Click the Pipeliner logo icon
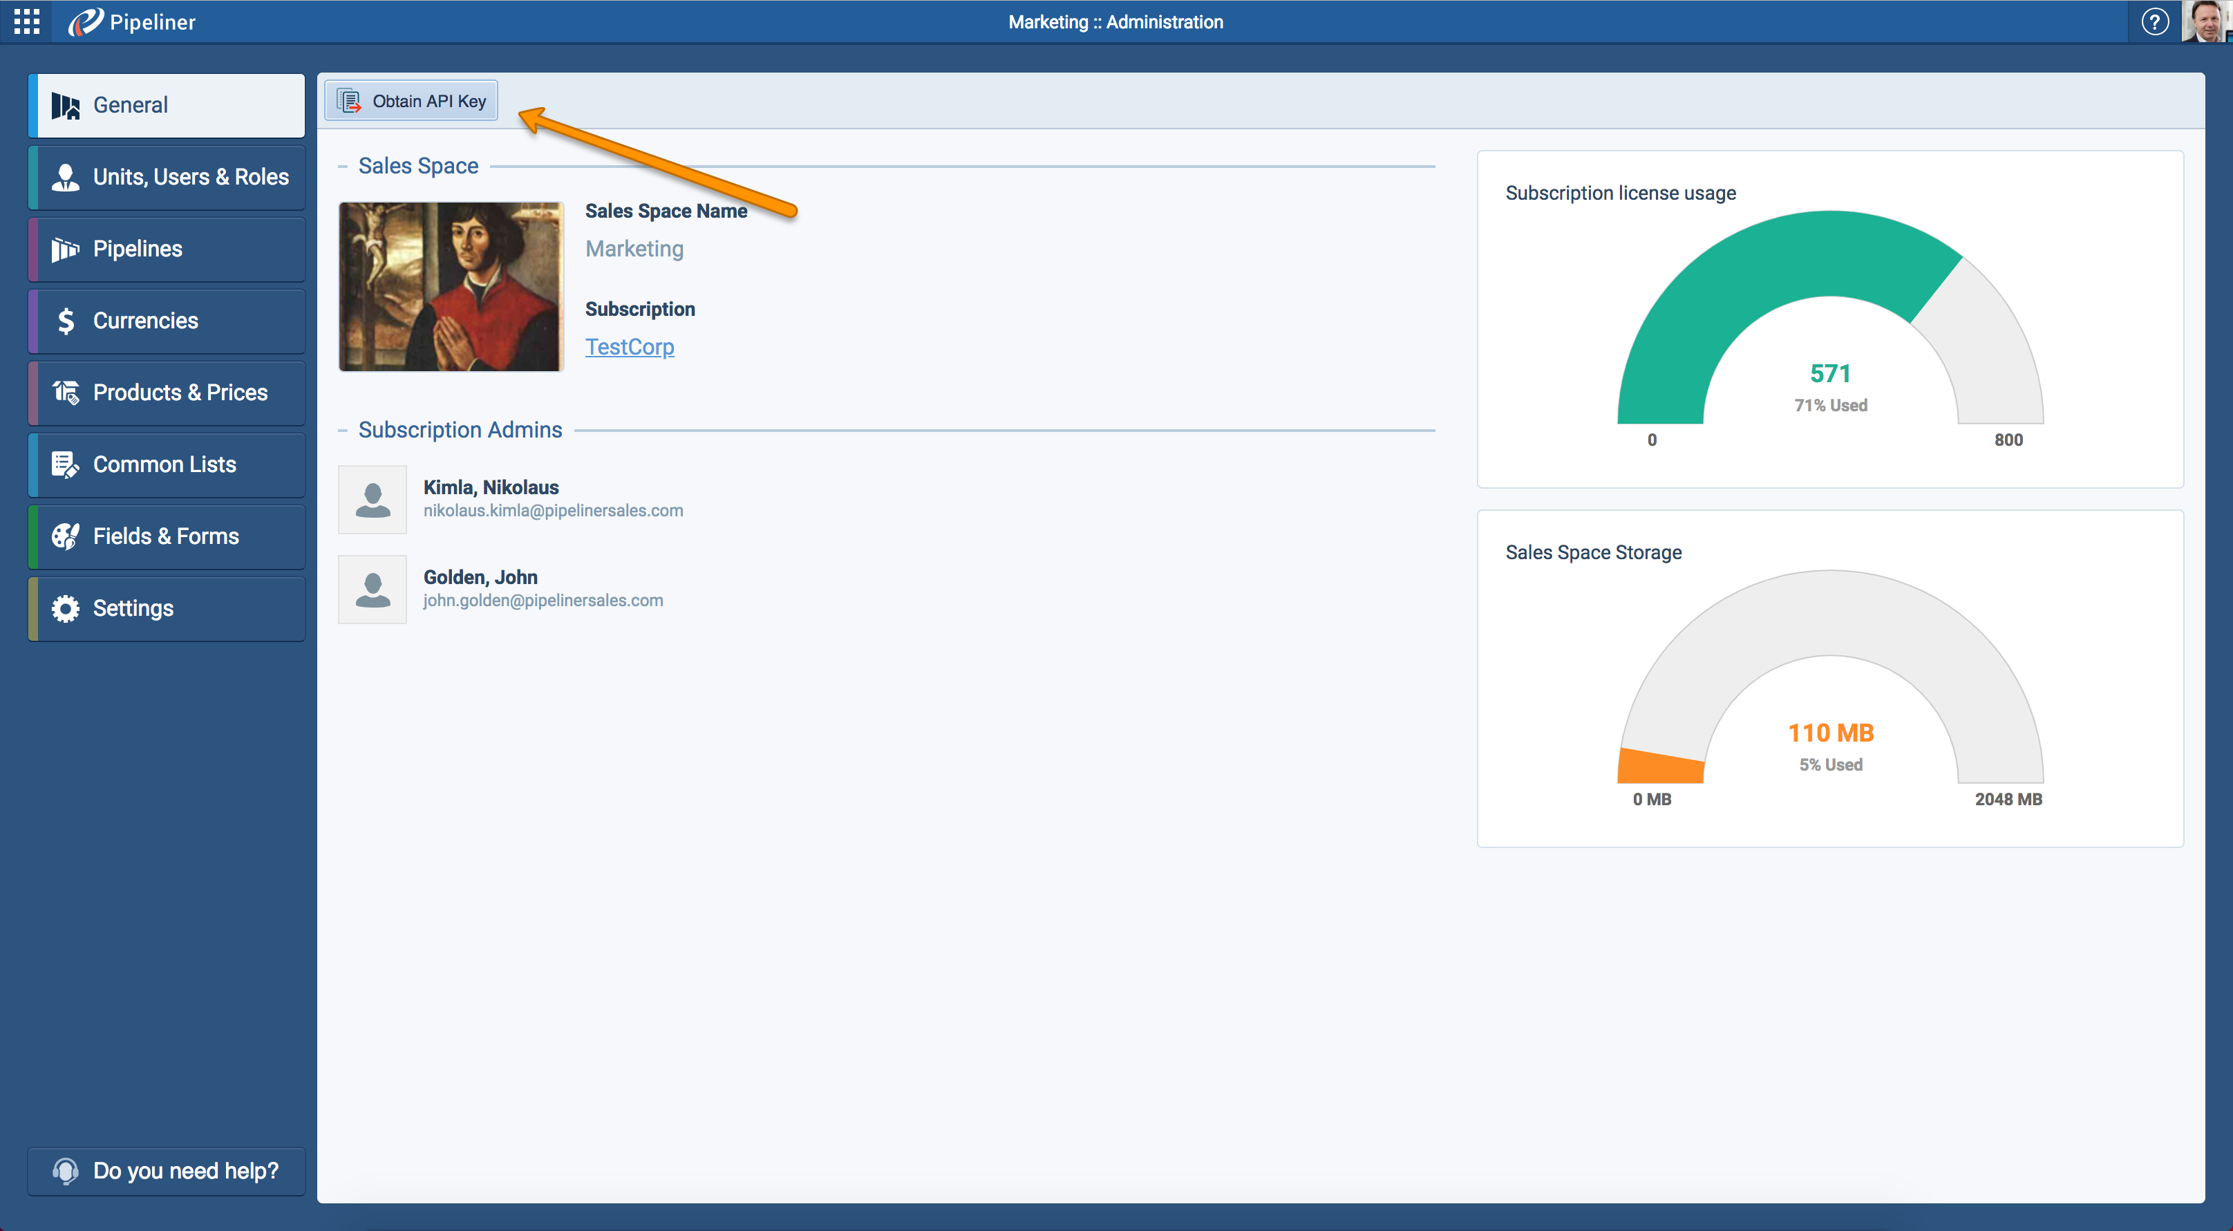The image size is (2233, 1231). [85, 21]
